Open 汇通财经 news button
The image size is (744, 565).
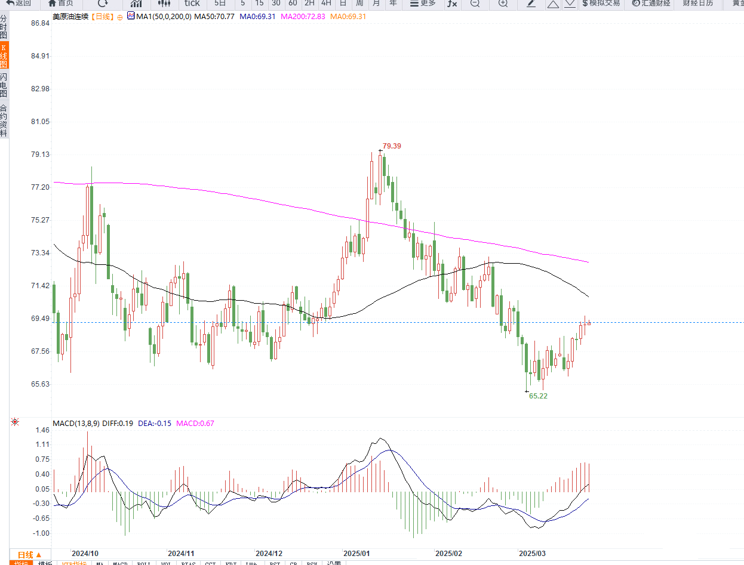tap(651, 3)
